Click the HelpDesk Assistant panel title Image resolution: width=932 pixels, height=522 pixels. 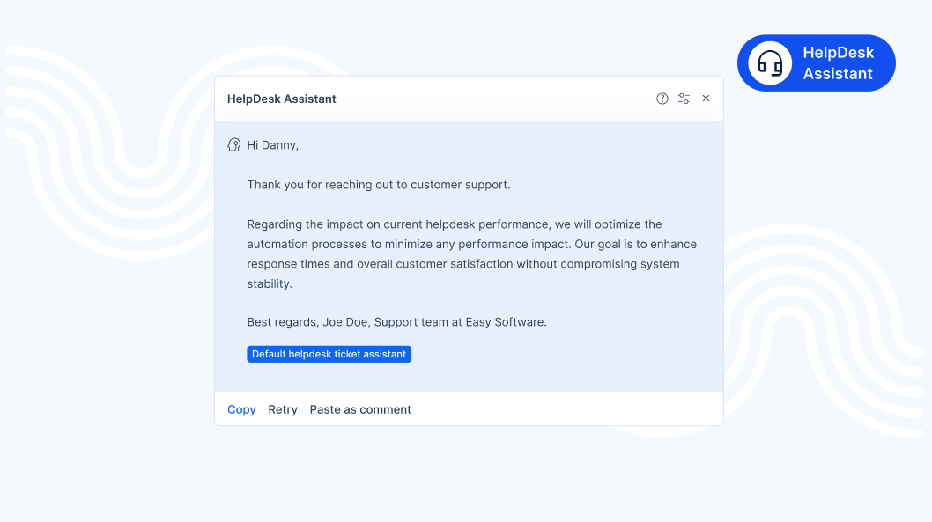pyautogui.click(x=282, y=99)
